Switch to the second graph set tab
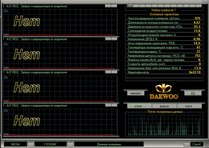 [136, 6]
